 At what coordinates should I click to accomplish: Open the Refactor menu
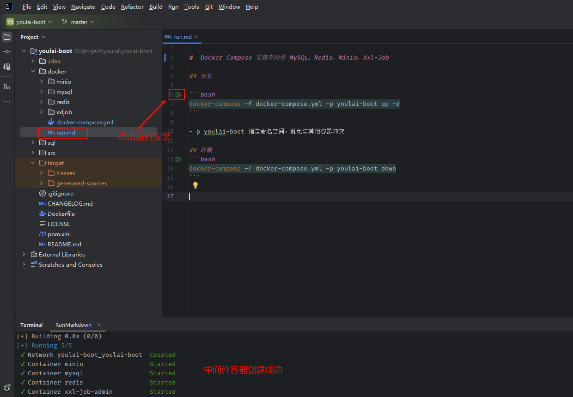pos(132,7)
